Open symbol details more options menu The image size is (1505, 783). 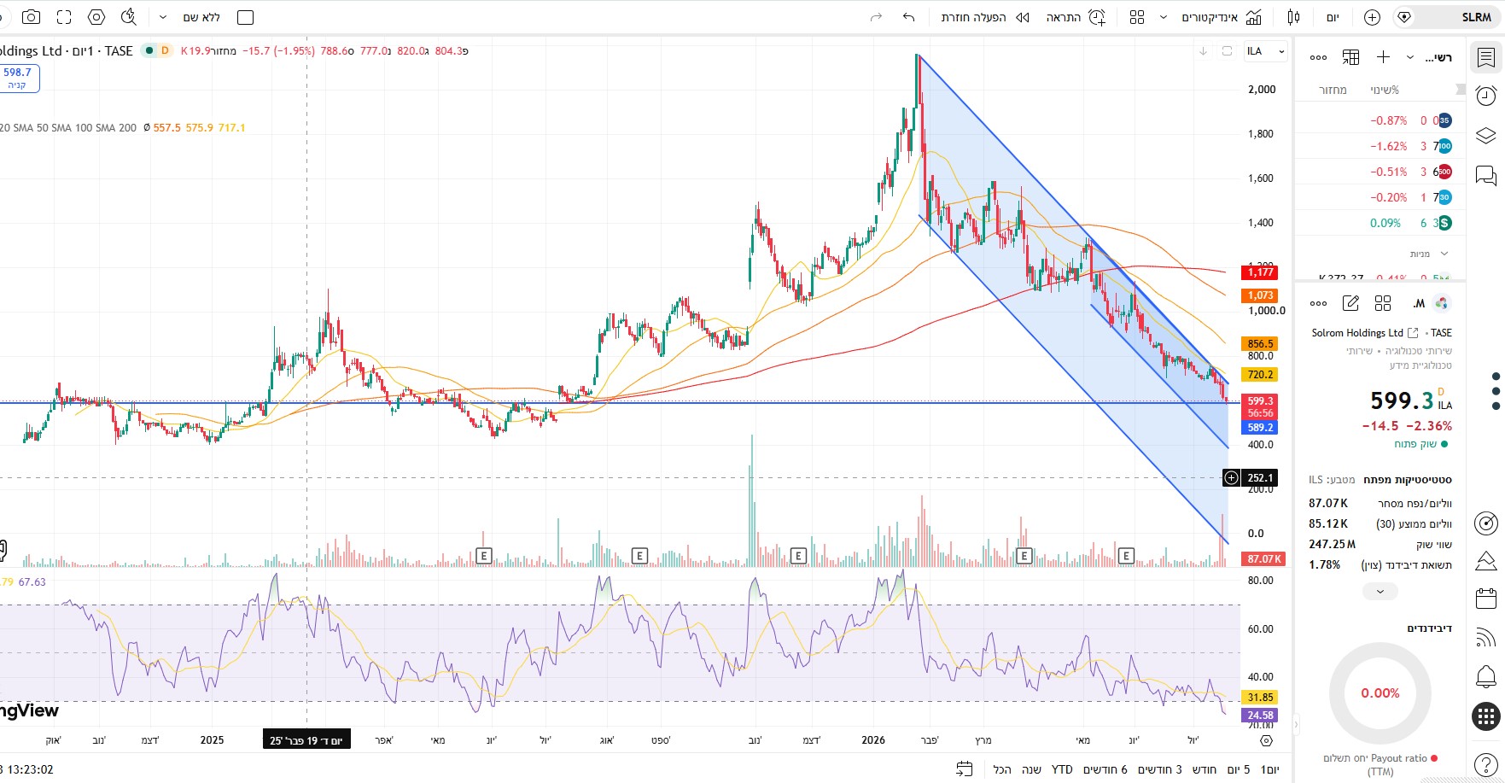[1318, 303]
